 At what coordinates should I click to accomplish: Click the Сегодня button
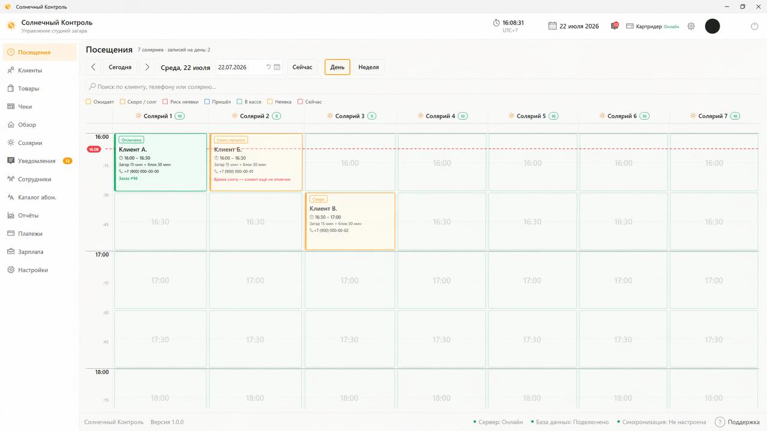120,67
